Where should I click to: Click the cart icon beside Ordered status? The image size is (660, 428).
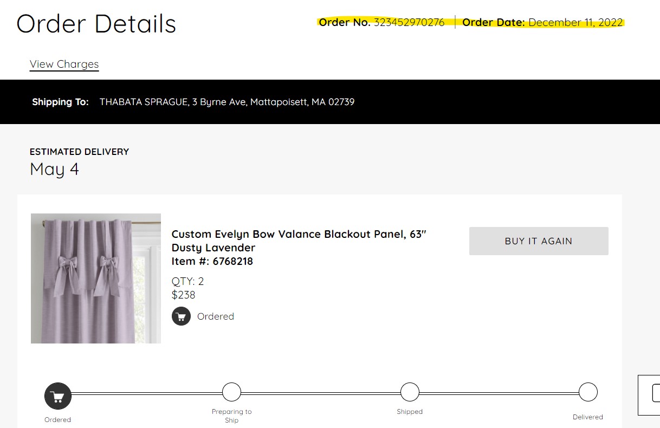click(x=181, y=316)
